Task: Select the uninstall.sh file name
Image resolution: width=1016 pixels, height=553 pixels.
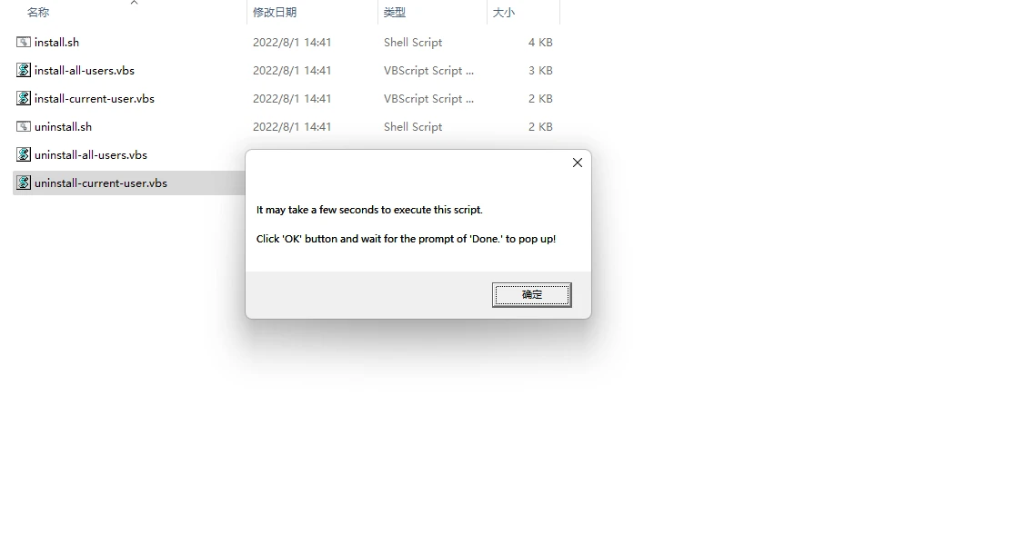Action: point(63,127)
